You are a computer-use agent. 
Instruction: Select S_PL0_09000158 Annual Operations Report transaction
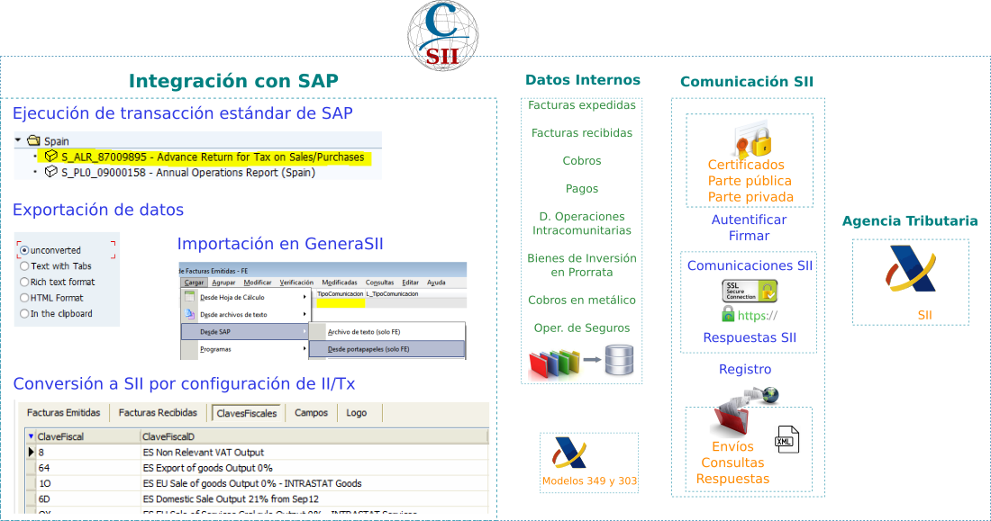pyautogui.click(x=187, y=173)
